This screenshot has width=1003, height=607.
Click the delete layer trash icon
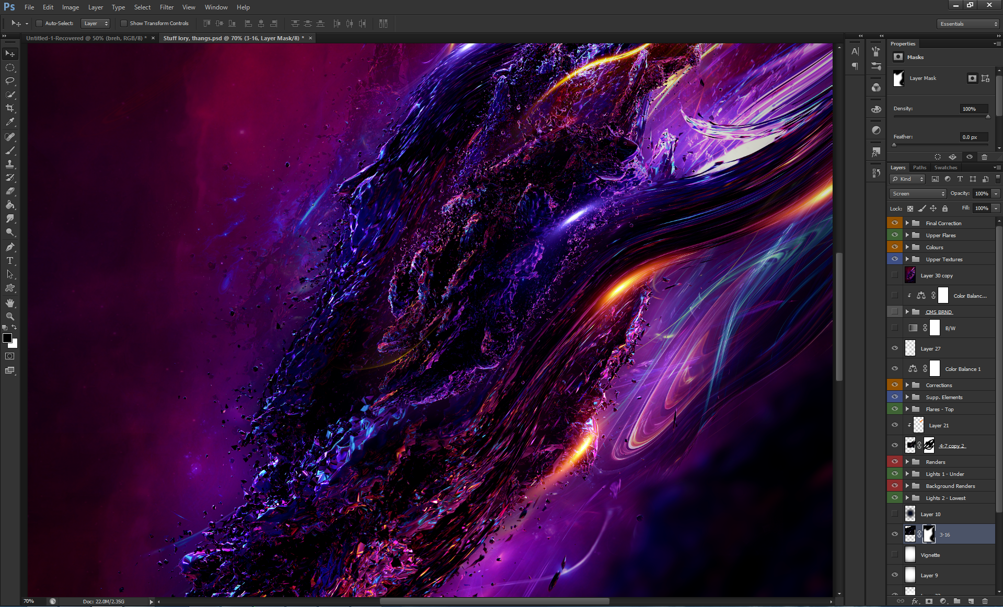click(x=985, y=601)
